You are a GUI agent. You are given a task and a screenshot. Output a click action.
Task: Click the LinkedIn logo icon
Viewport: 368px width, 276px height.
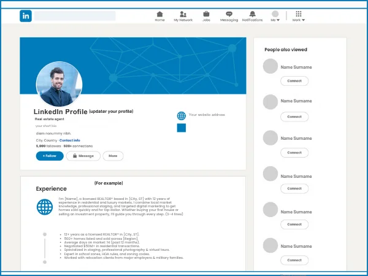click(x=26, y=16)
